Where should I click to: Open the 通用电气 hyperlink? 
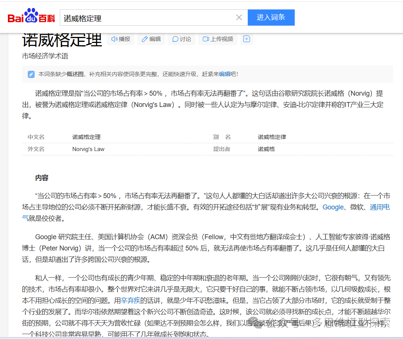[380, 207]
